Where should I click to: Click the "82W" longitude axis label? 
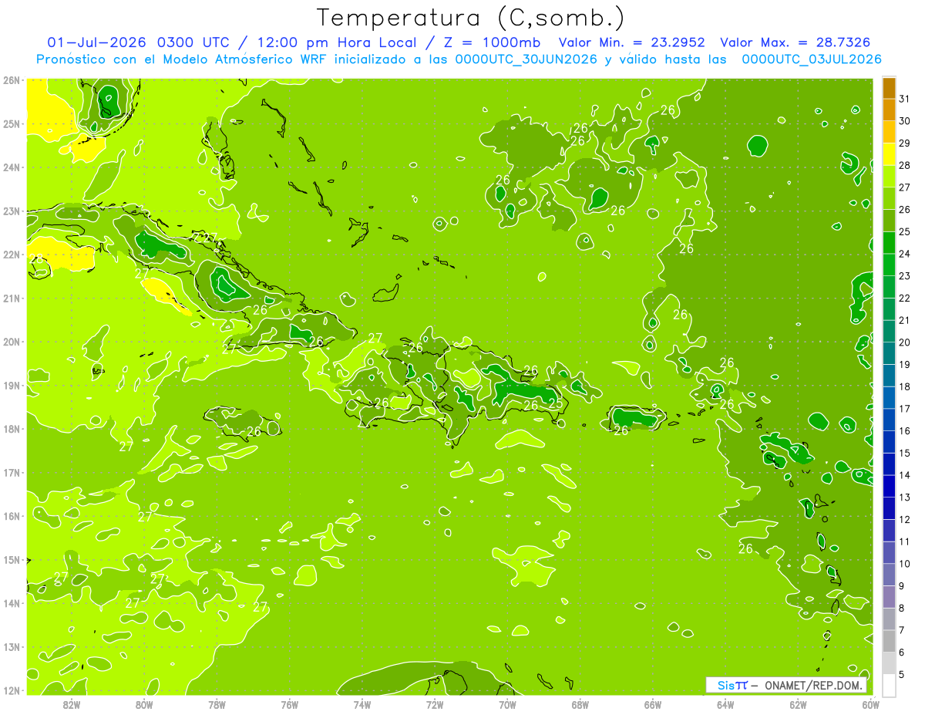[x=72, y=704]
